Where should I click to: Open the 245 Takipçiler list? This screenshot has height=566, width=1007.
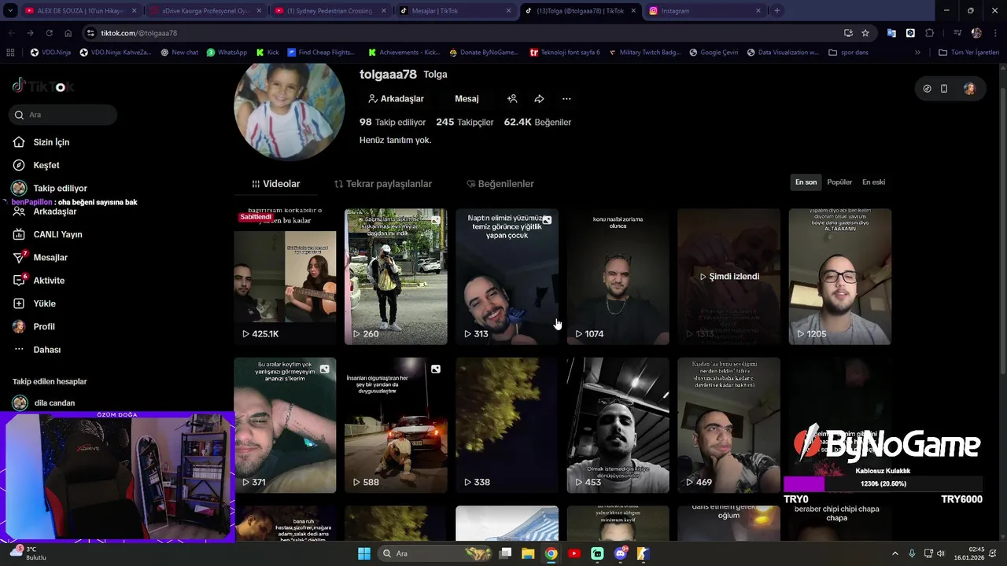click(x=465, y=123)
